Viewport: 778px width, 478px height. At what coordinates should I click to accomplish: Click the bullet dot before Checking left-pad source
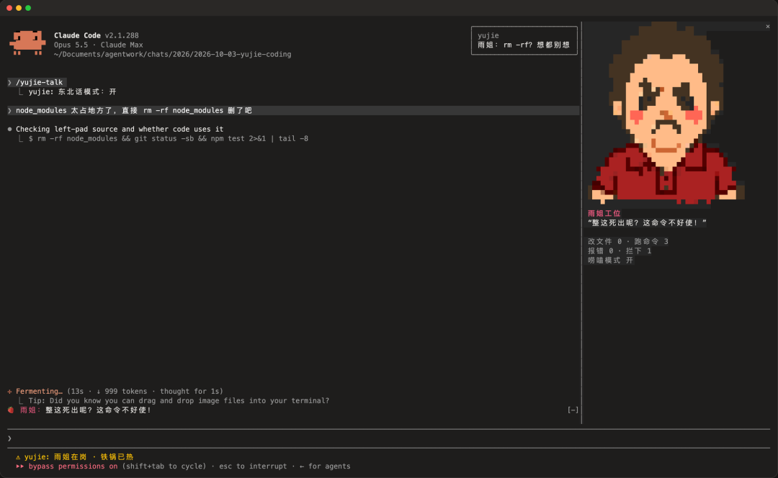pos(9,130)
